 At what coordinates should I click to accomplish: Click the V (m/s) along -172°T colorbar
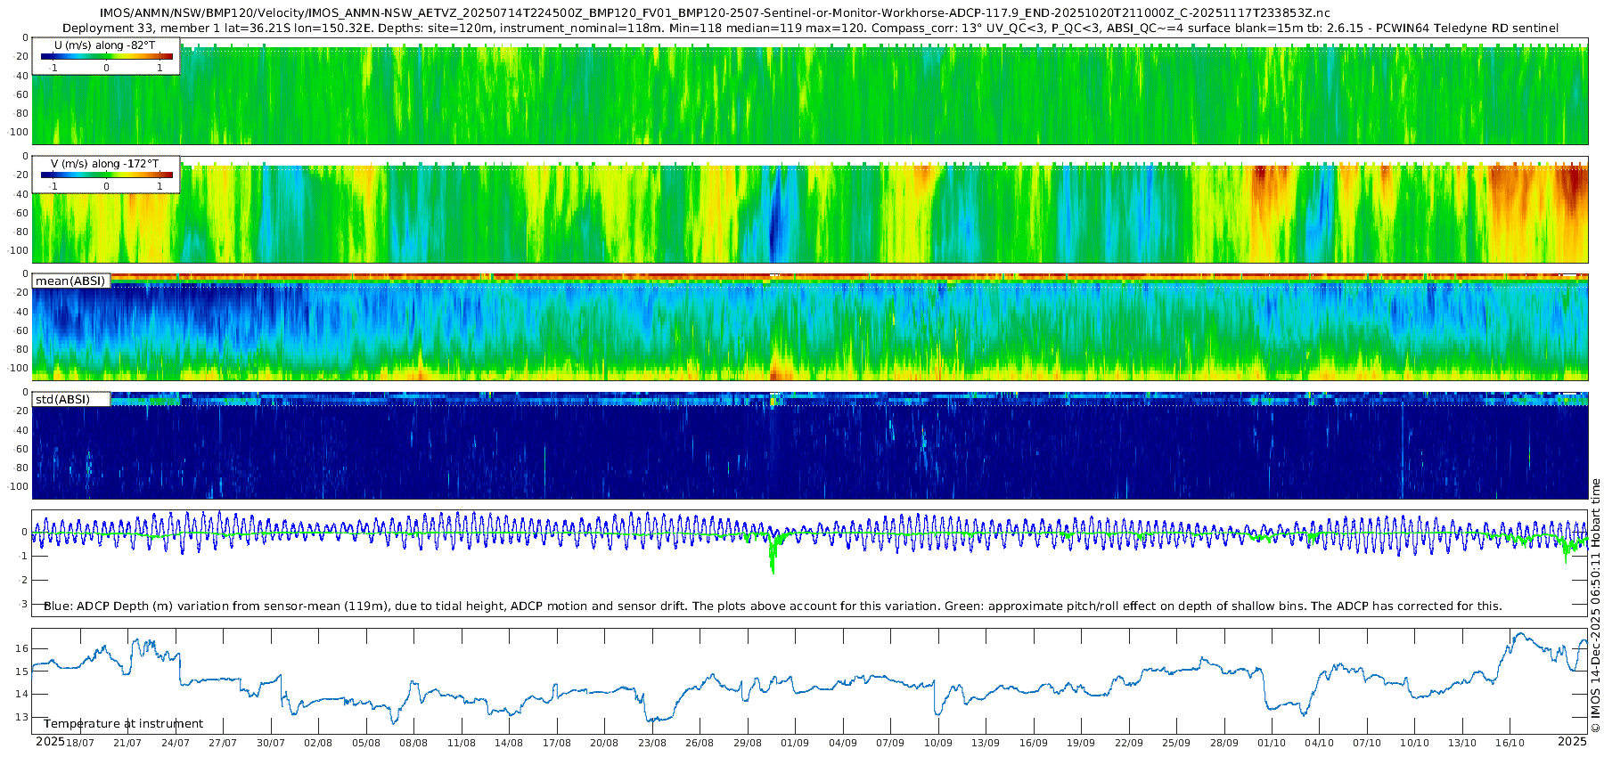coord(106,175)
